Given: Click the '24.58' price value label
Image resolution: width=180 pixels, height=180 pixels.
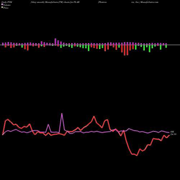Looking at the screenshot, I should coord(173,134).
